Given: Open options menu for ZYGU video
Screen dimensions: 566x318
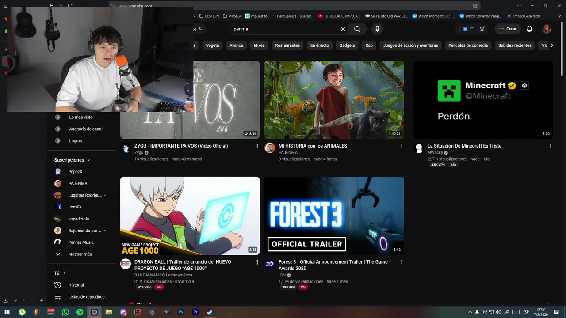Looking at the screenshot, I should pos(257,146).
